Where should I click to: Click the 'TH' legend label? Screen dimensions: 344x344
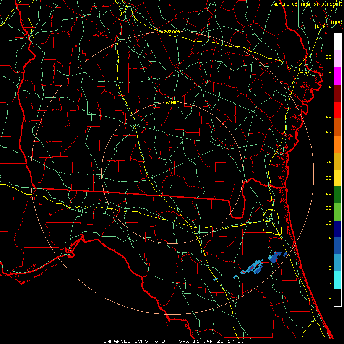(x=328, y=299)
